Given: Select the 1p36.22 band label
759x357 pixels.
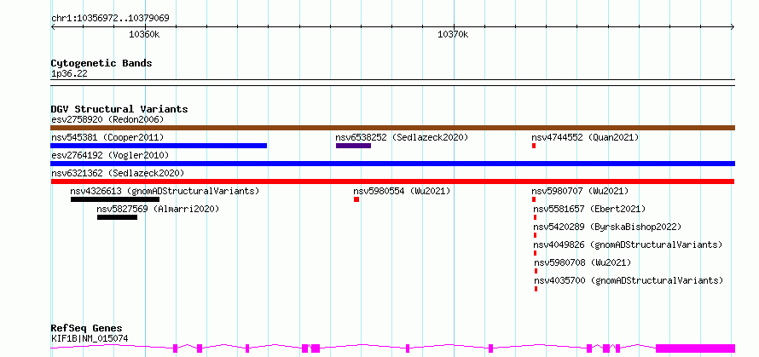Looking at the screenshot, I should point(69,74).
